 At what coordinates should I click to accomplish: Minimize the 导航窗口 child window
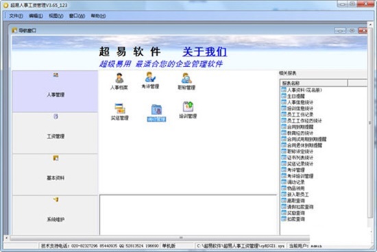[x=340, y=31]
